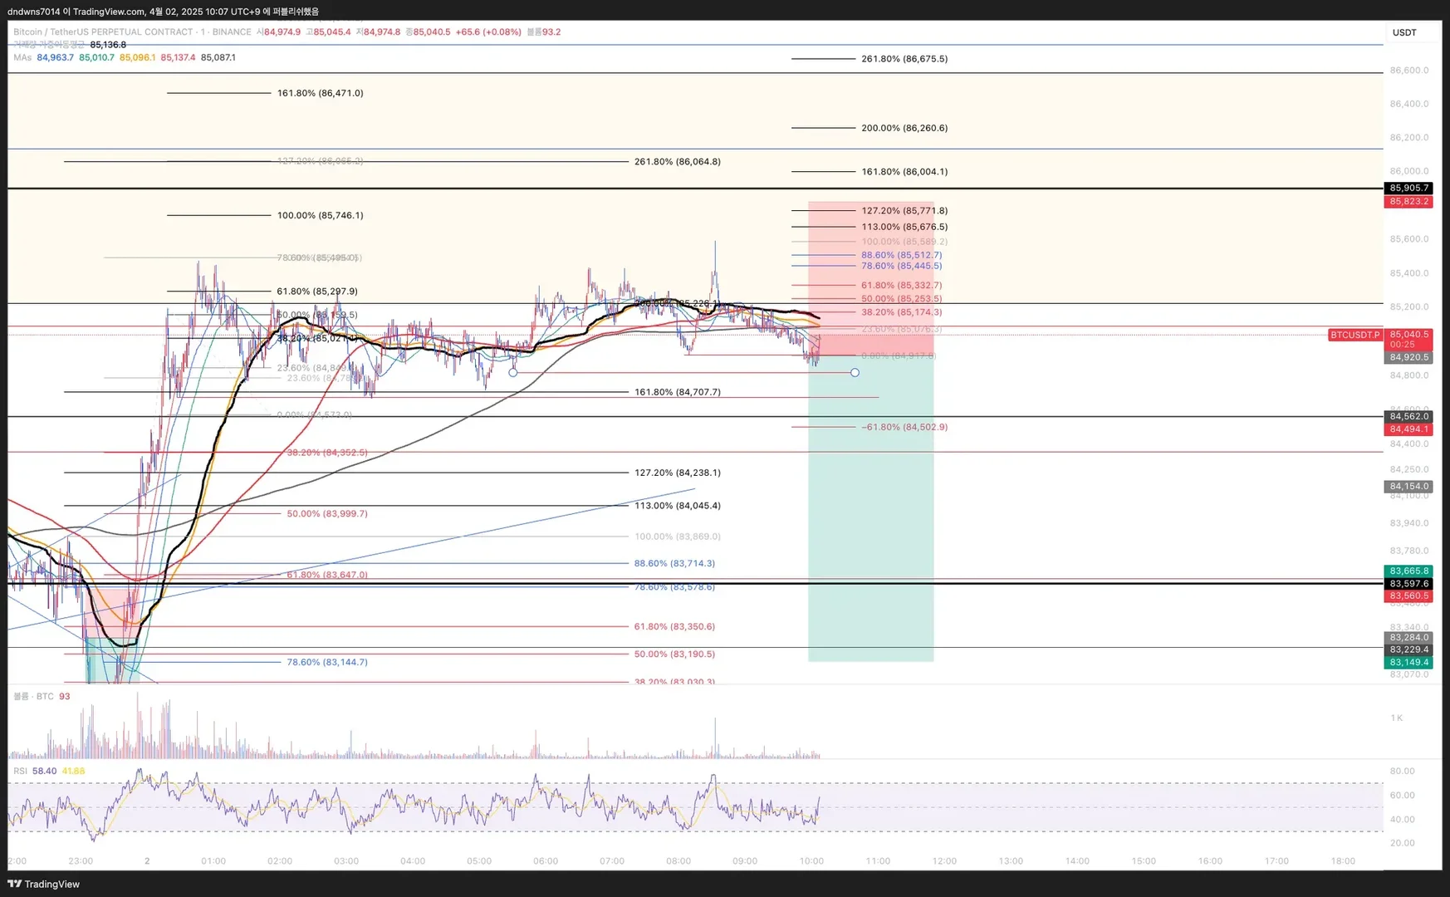Click the BTCUSDT.P price line label
Image resolution: width=1450 pixels, height=897 pixels.
(1354, 335)
